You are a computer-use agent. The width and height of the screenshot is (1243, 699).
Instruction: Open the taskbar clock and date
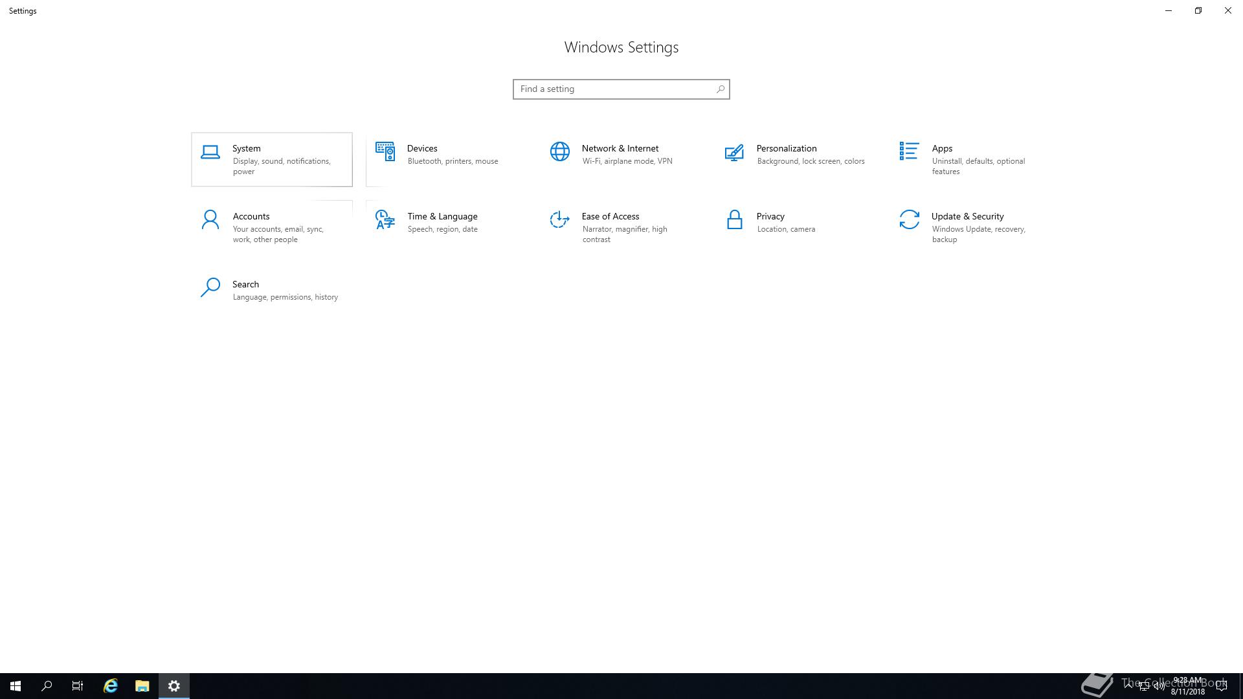pos(1187,686)
